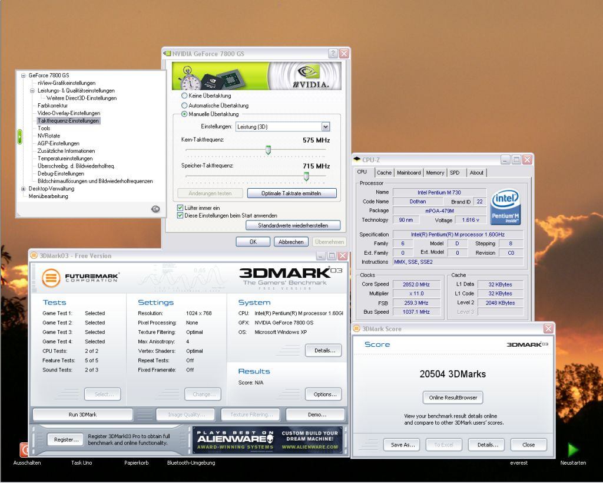This screenshot has width=603, height=483.
Task: Click Options... button under Results section
Action: click(x=324, y=395)
